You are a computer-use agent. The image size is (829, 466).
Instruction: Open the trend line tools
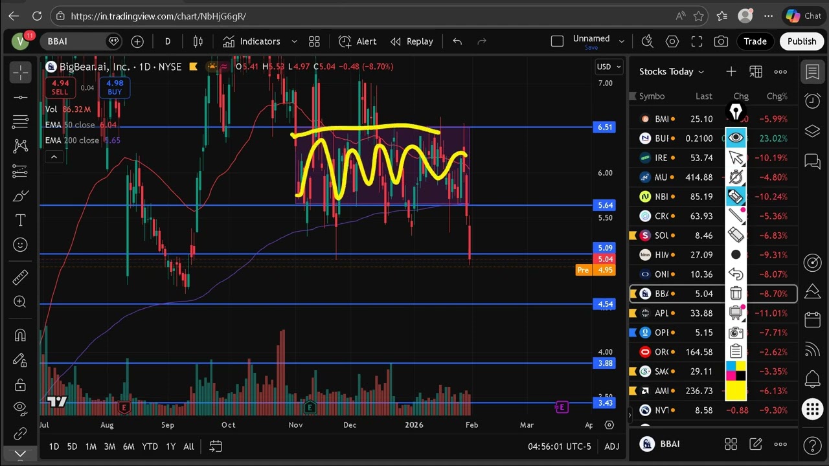pyautogui.click(x=20, y=98)
